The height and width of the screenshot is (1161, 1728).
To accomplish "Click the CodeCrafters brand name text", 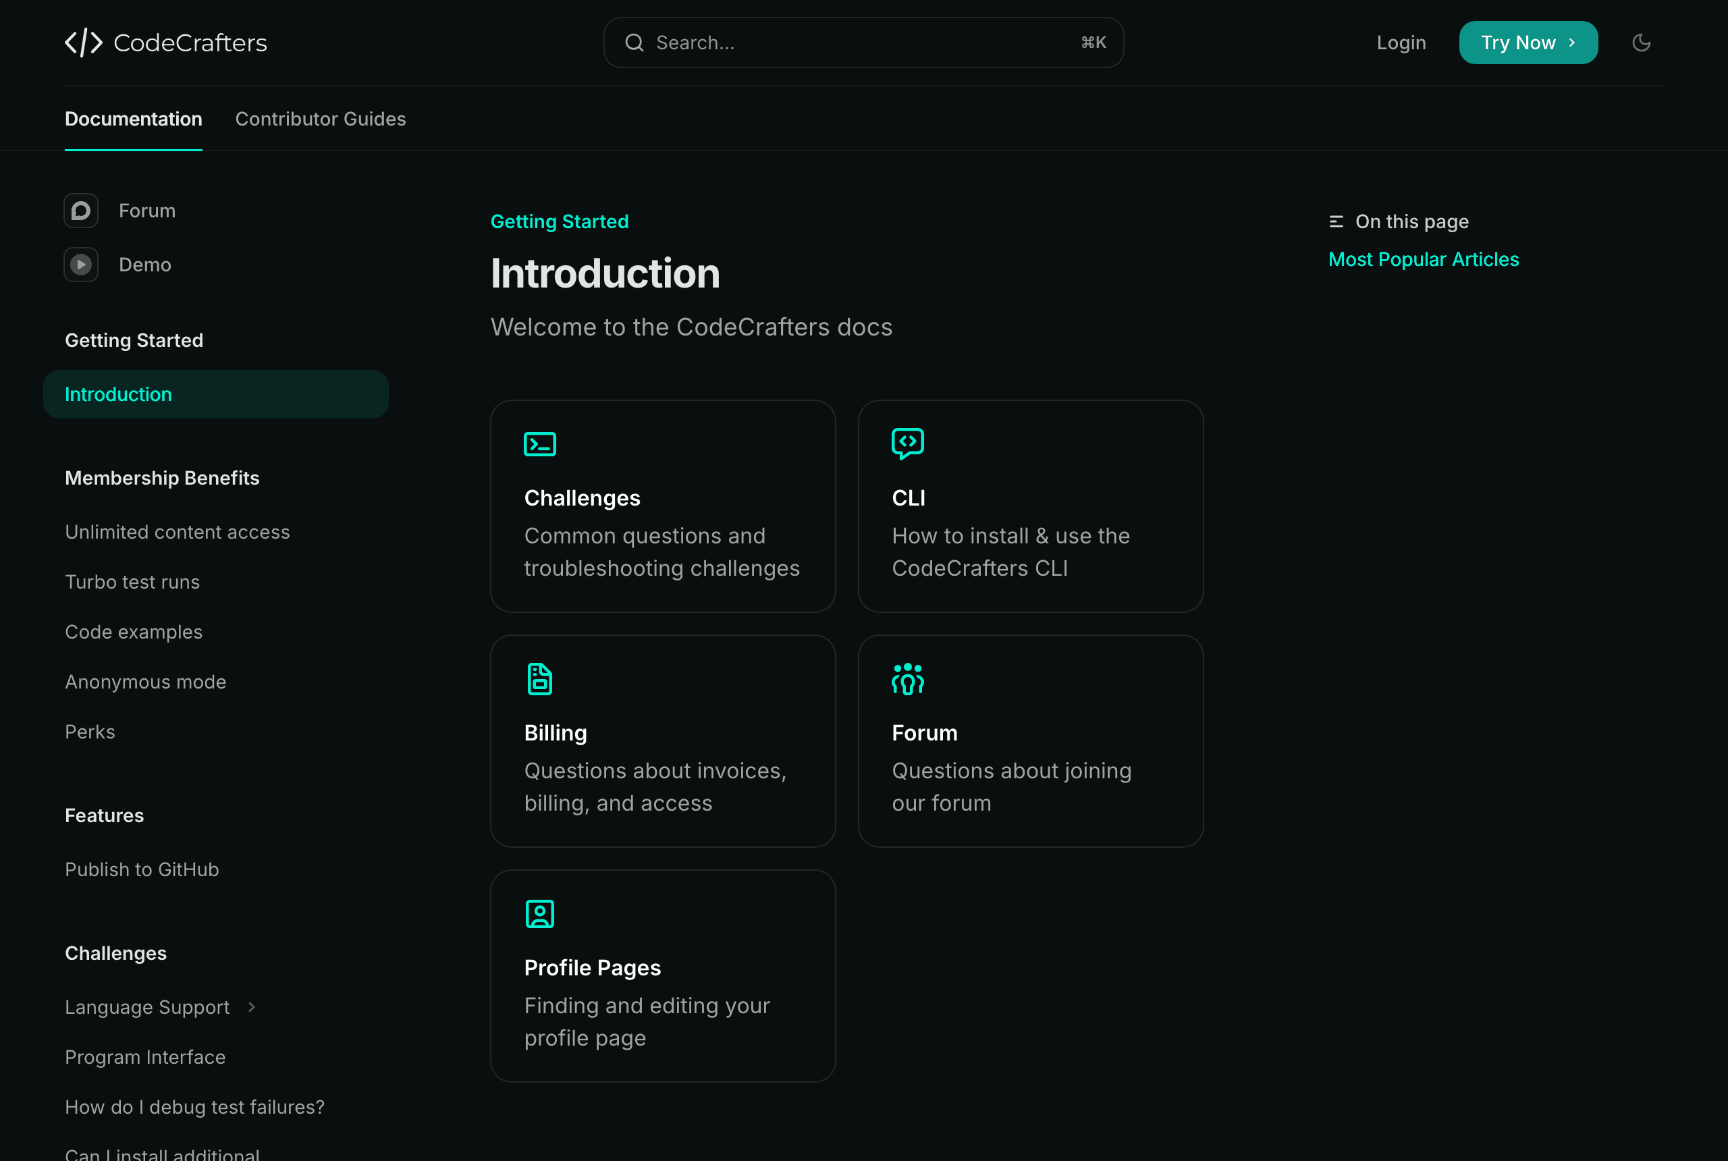I will (x=190, y=43).
